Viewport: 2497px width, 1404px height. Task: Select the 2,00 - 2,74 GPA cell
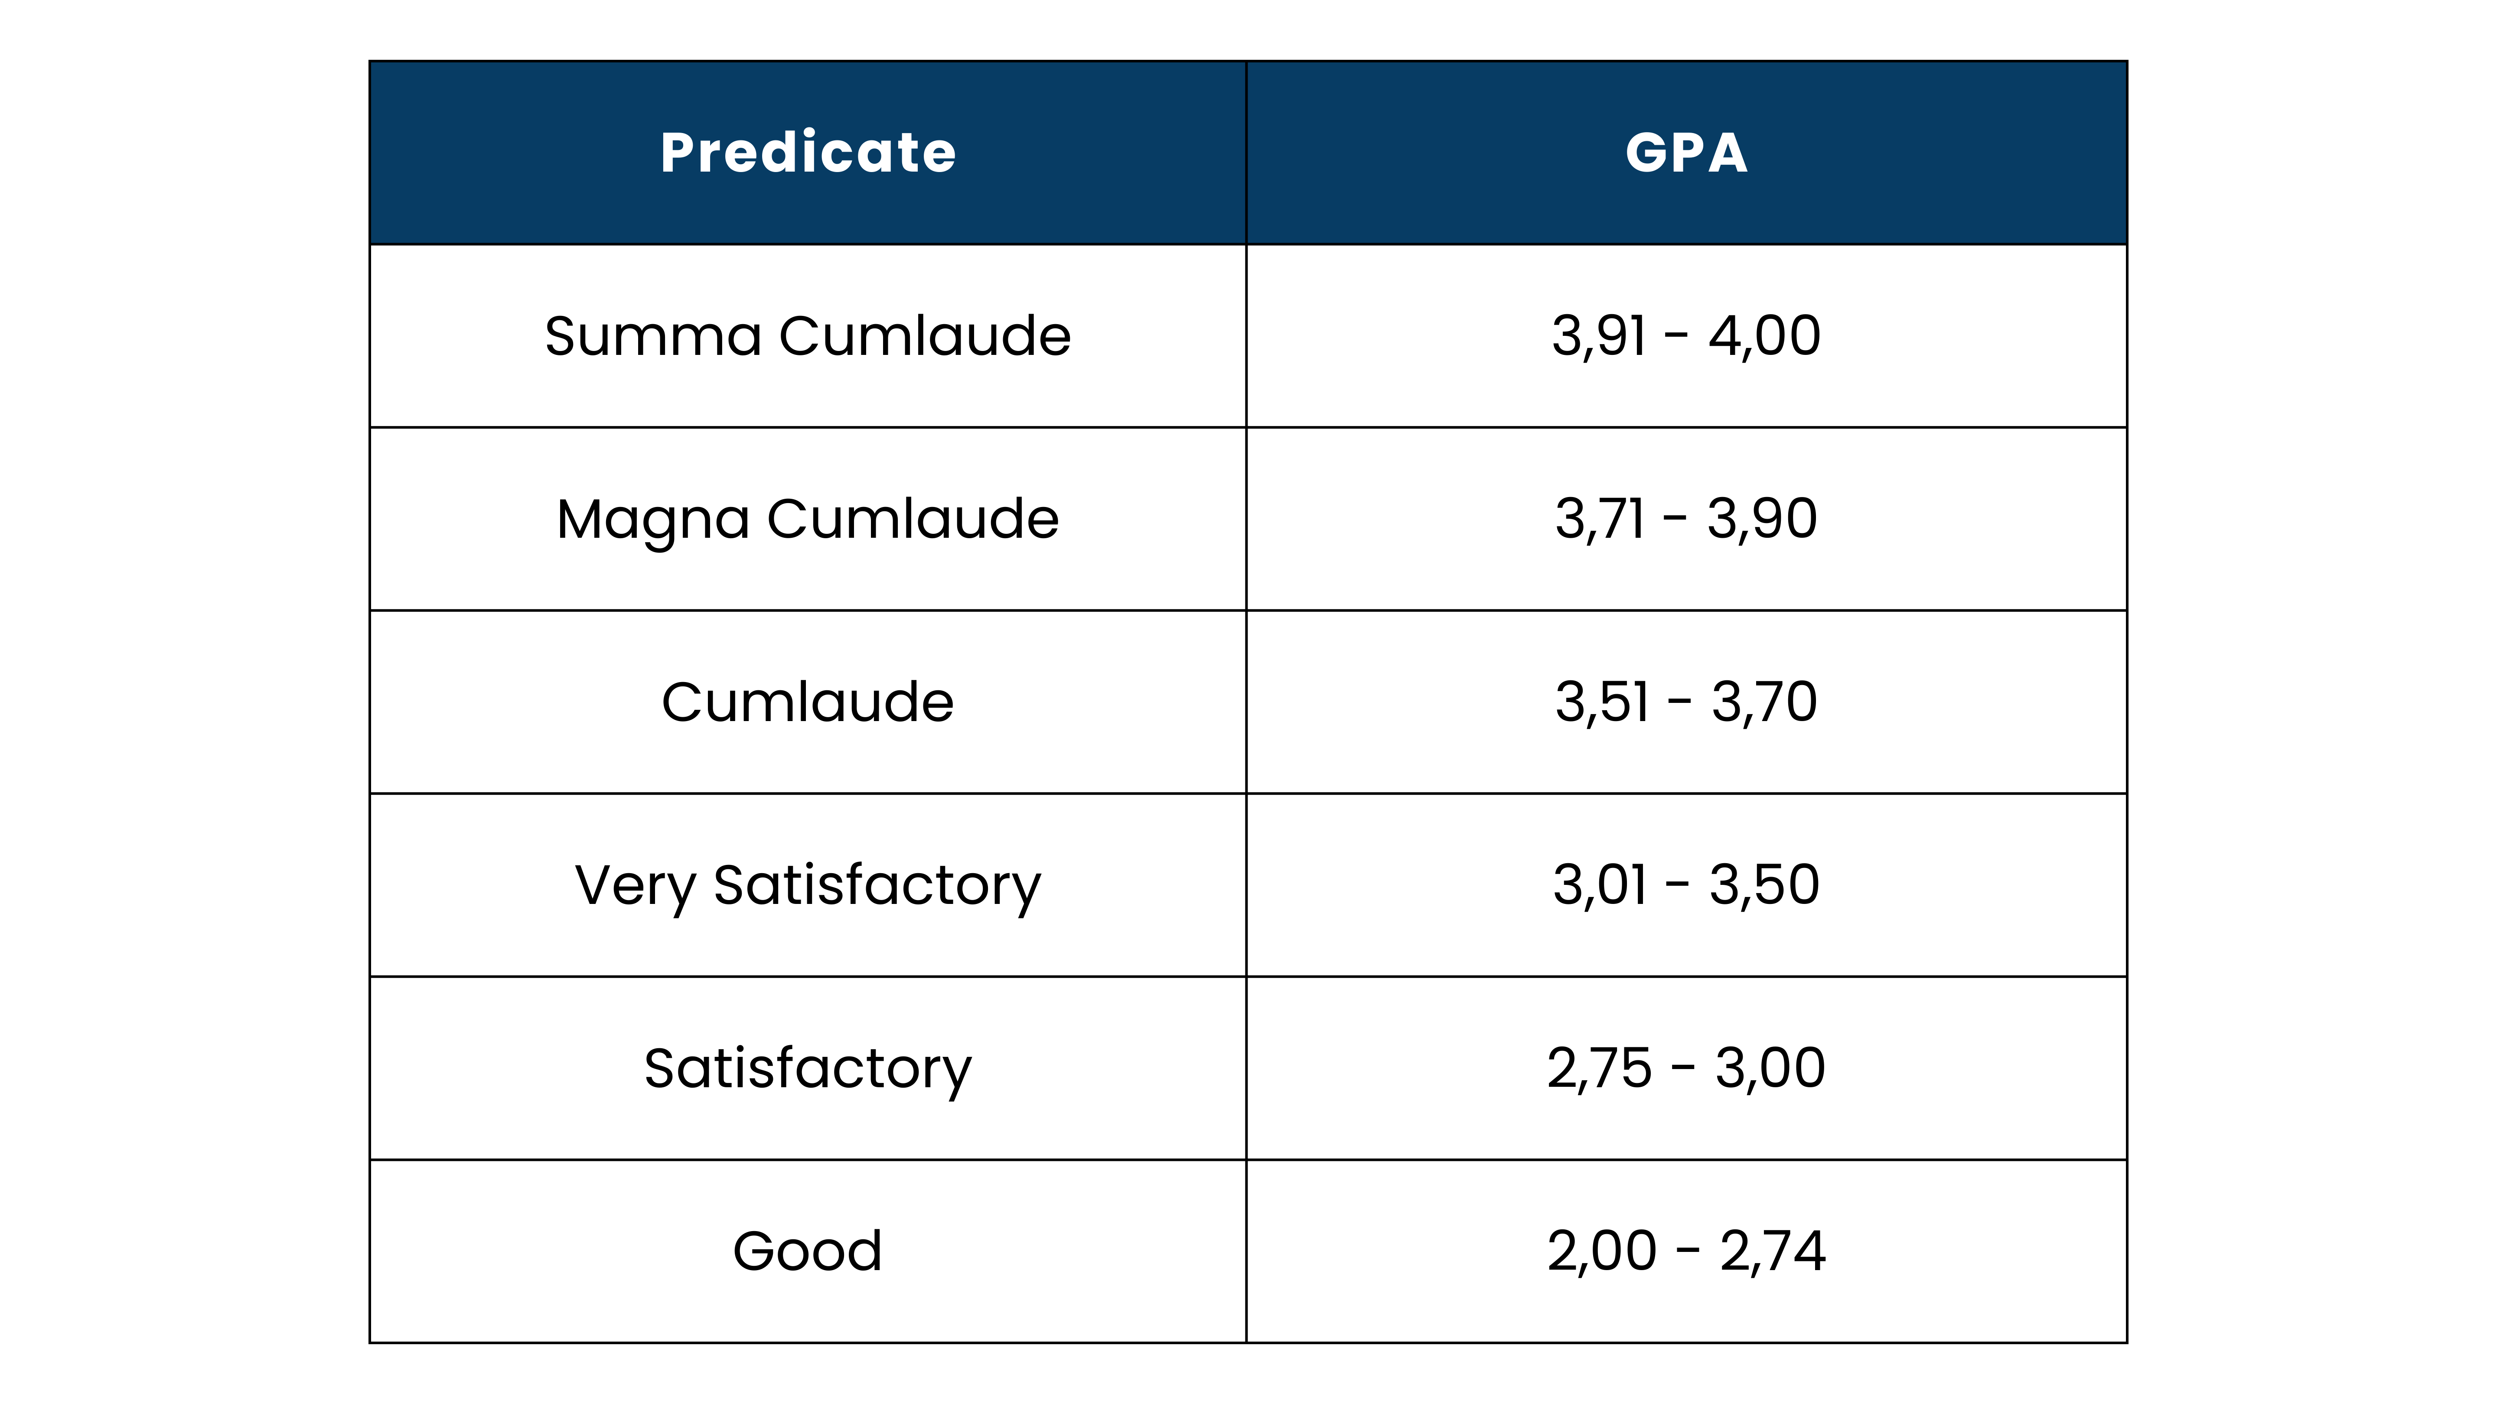click(x=1687, y=1251)
